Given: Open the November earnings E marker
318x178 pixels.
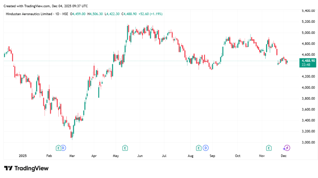Looking at the screenshot, I should click(x=269, y=148).
